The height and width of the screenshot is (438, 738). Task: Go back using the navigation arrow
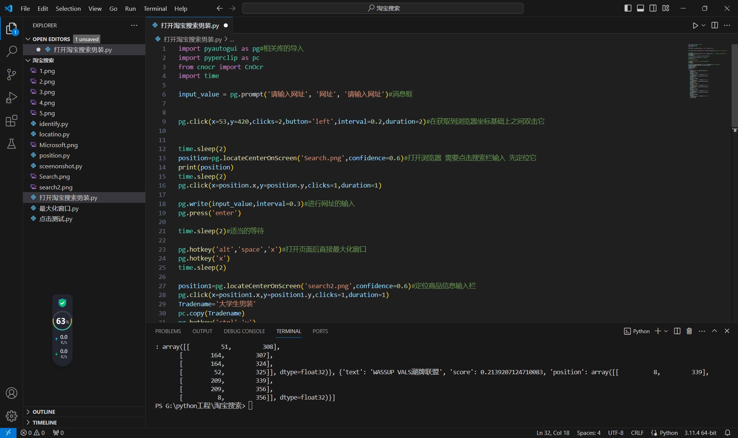click(219, 8)
